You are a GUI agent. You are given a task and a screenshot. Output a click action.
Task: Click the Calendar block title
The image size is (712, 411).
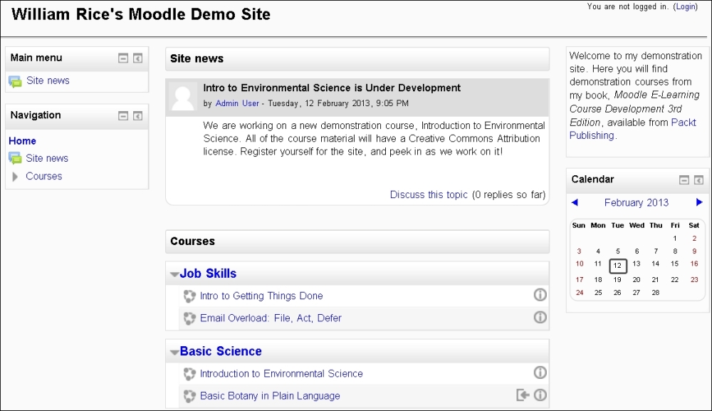(x=592, y=180)
